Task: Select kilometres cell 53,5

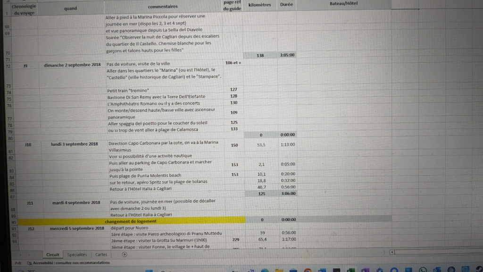Action: 261,144
